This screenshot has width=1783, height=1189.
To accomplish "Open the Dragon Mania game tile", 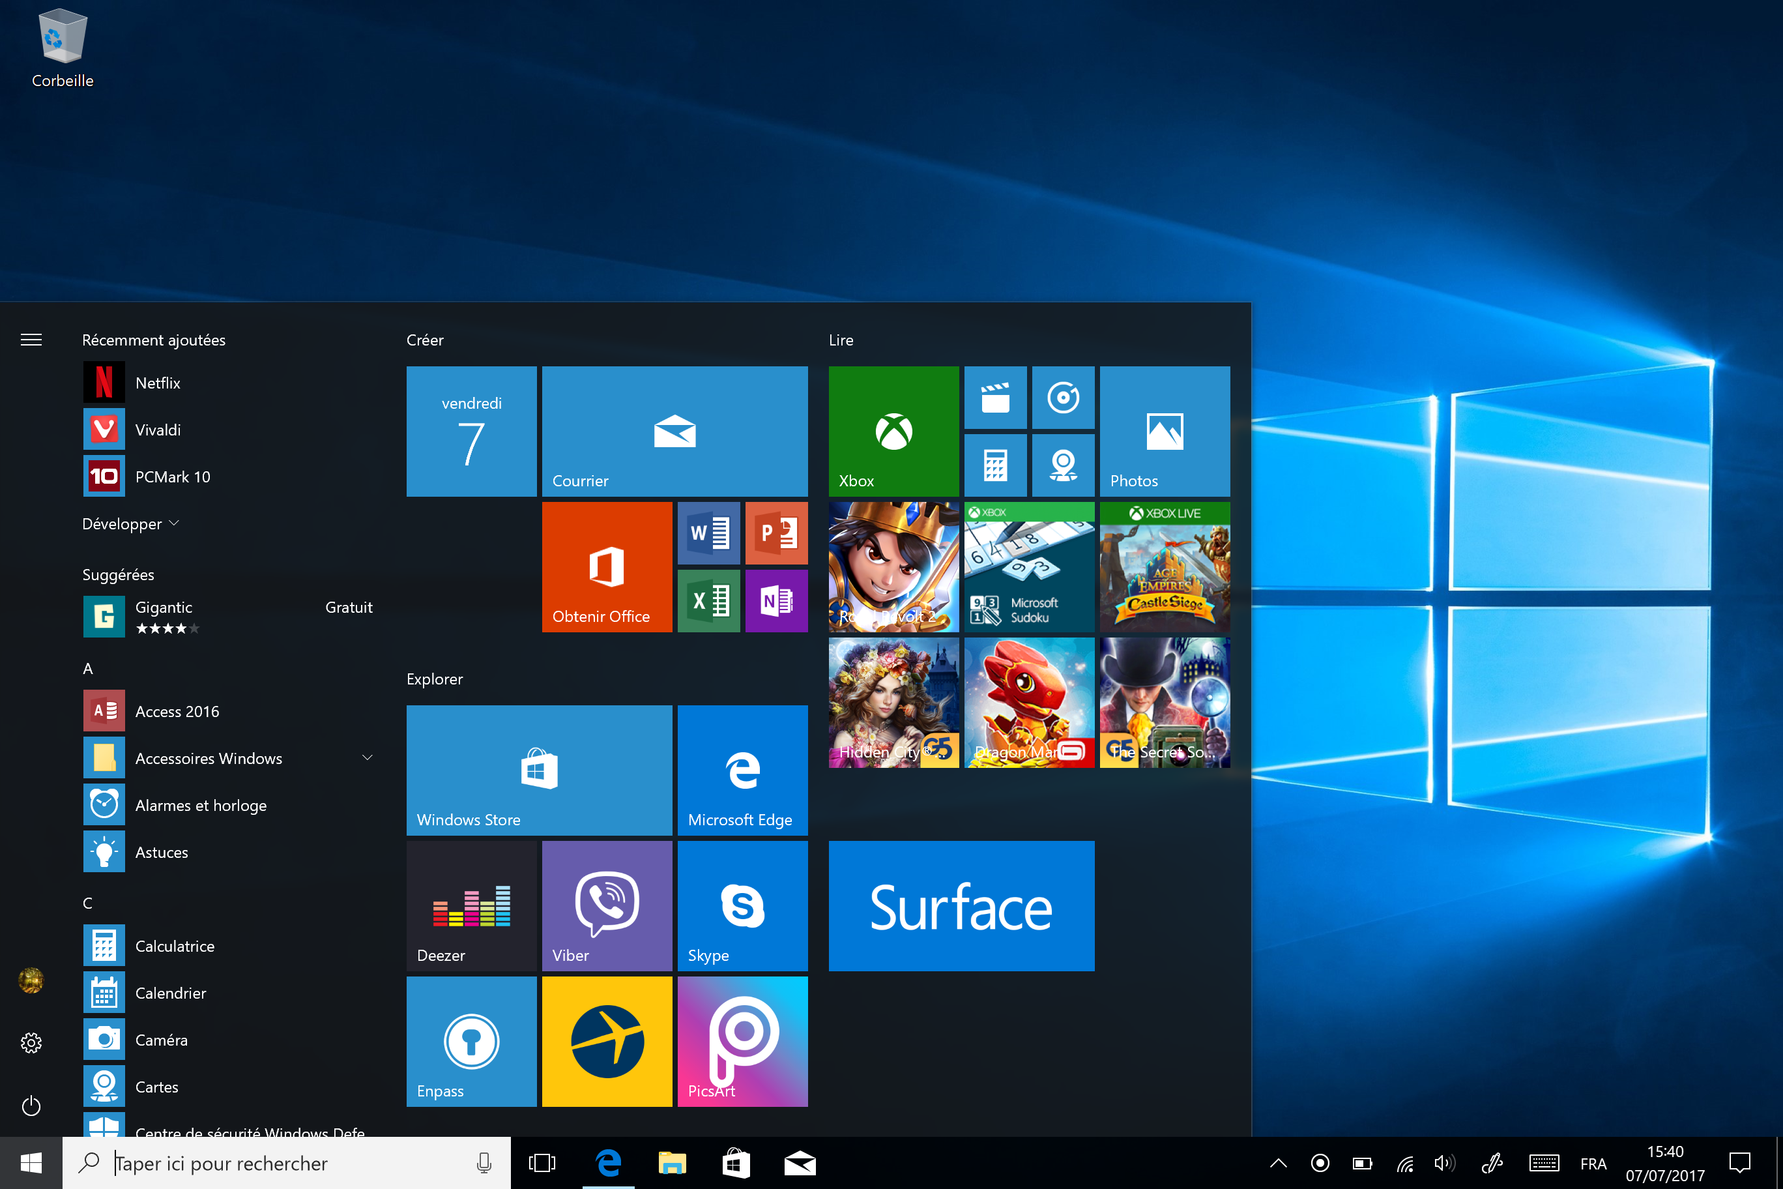I will 1030,703.
